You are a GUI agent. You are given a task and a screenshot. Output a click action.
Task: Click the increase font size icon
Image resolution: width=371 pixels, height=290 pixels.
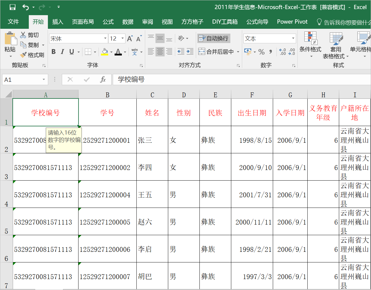tap(130, 38)
